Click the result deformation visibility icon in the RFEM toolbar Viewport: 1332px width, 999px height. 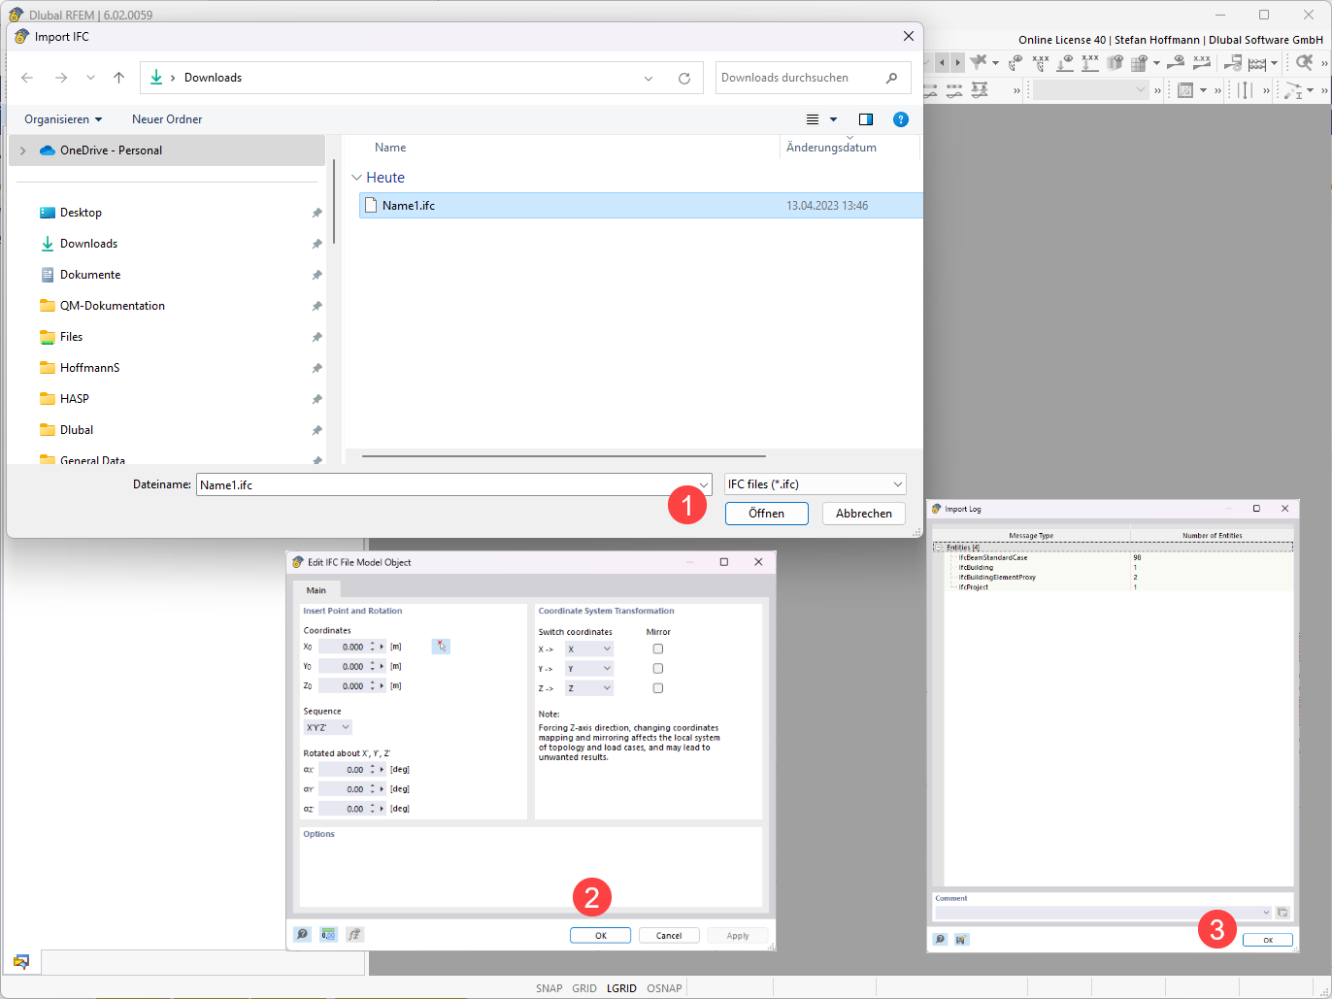coord(1016,63)
